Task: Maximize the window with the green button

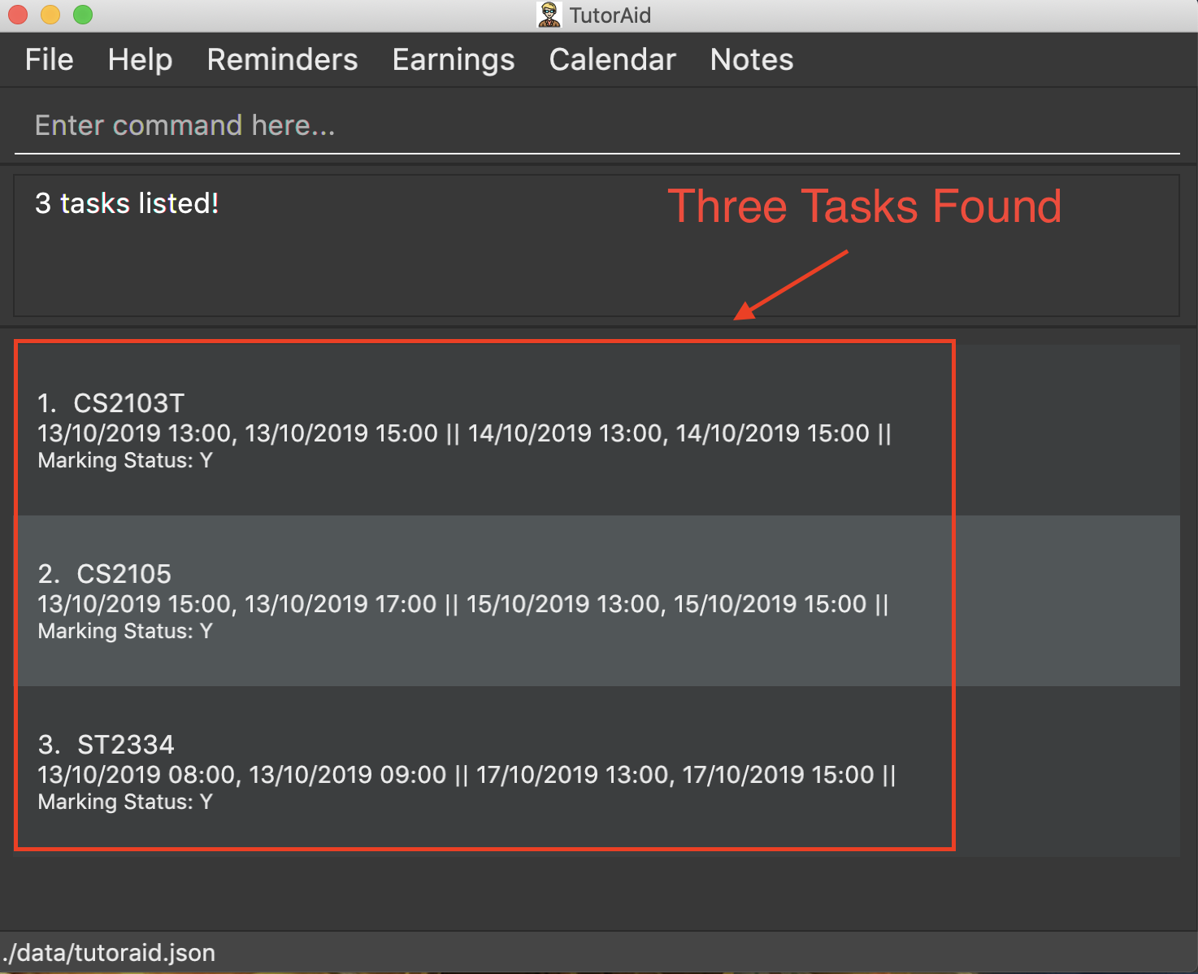Action: point(83,15)
